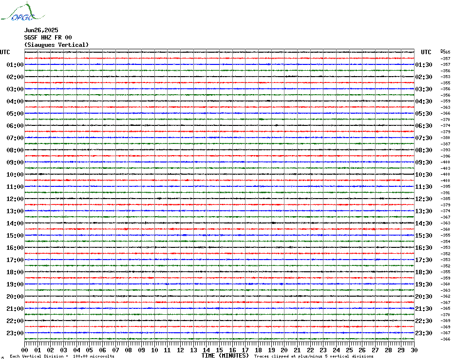The image size is (453, 363).
Task: Click the "05:30" right time label
Action: (424, 114)
